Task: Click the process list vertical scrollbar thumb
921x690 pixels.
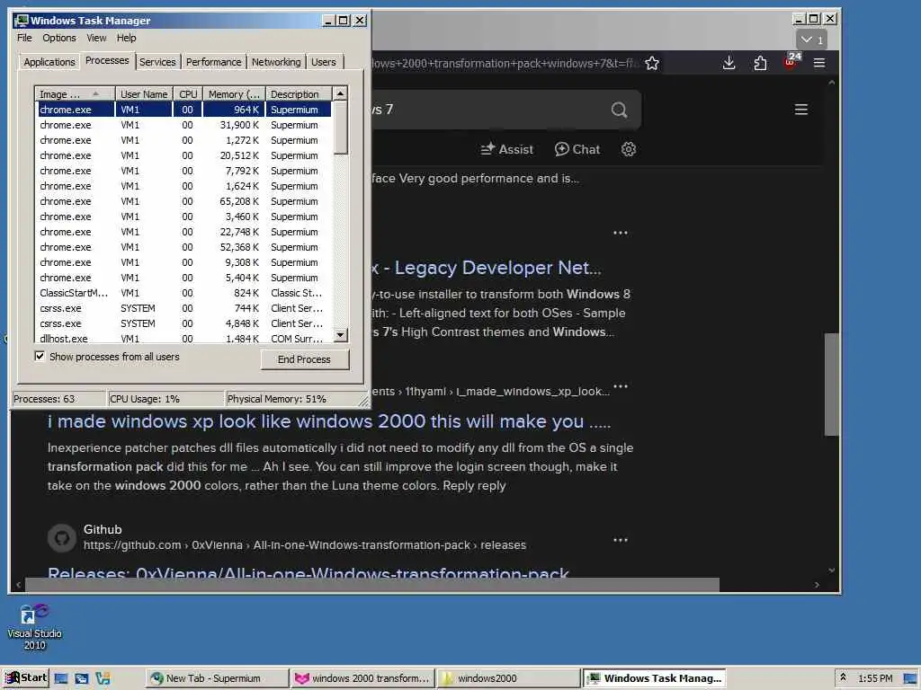Action: point(341,128)
